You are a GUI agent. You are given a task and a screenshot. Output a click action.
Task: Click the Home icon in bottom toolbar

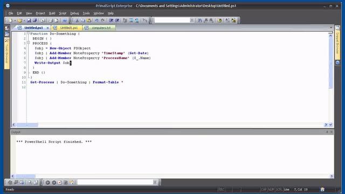72,182
